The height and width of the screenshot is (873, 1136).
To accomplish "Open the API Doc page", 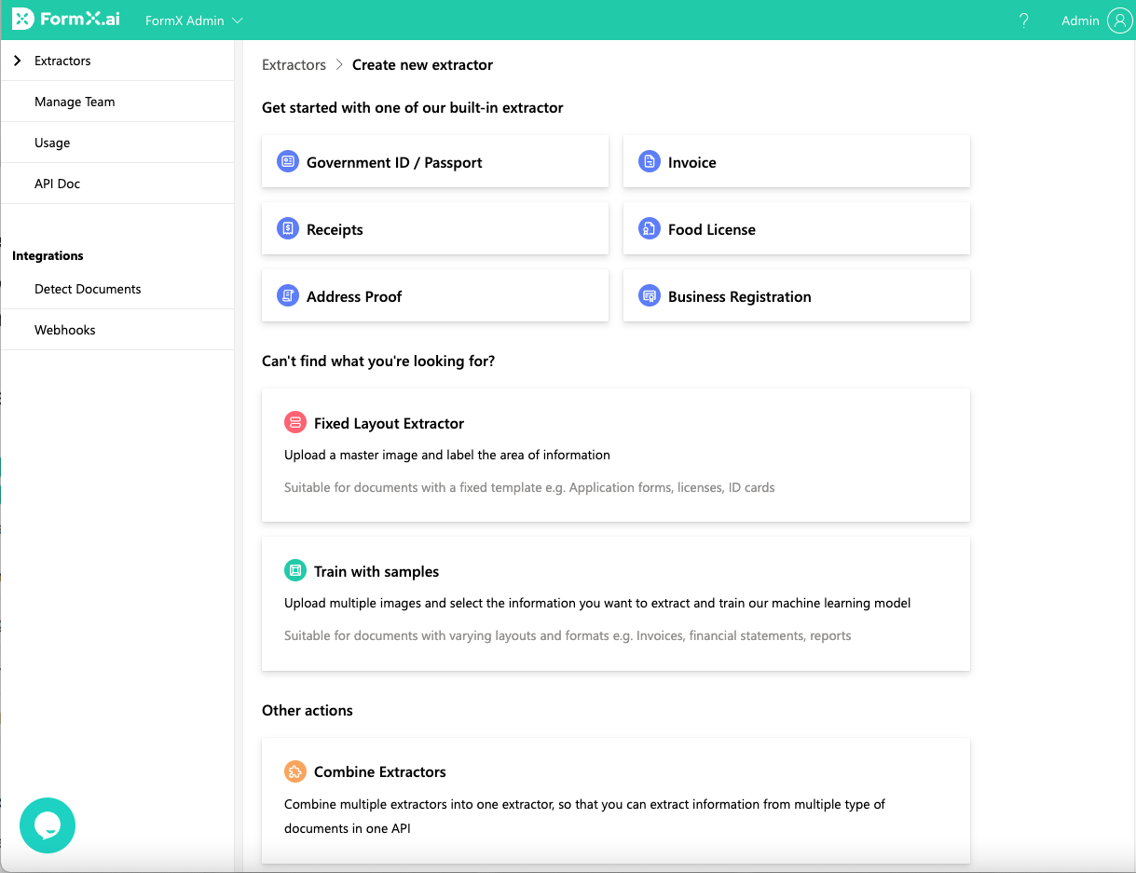I will click(x=117, y=184).
